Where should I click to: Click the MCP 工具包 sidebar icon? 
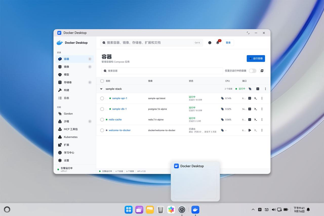click(60, 129)
